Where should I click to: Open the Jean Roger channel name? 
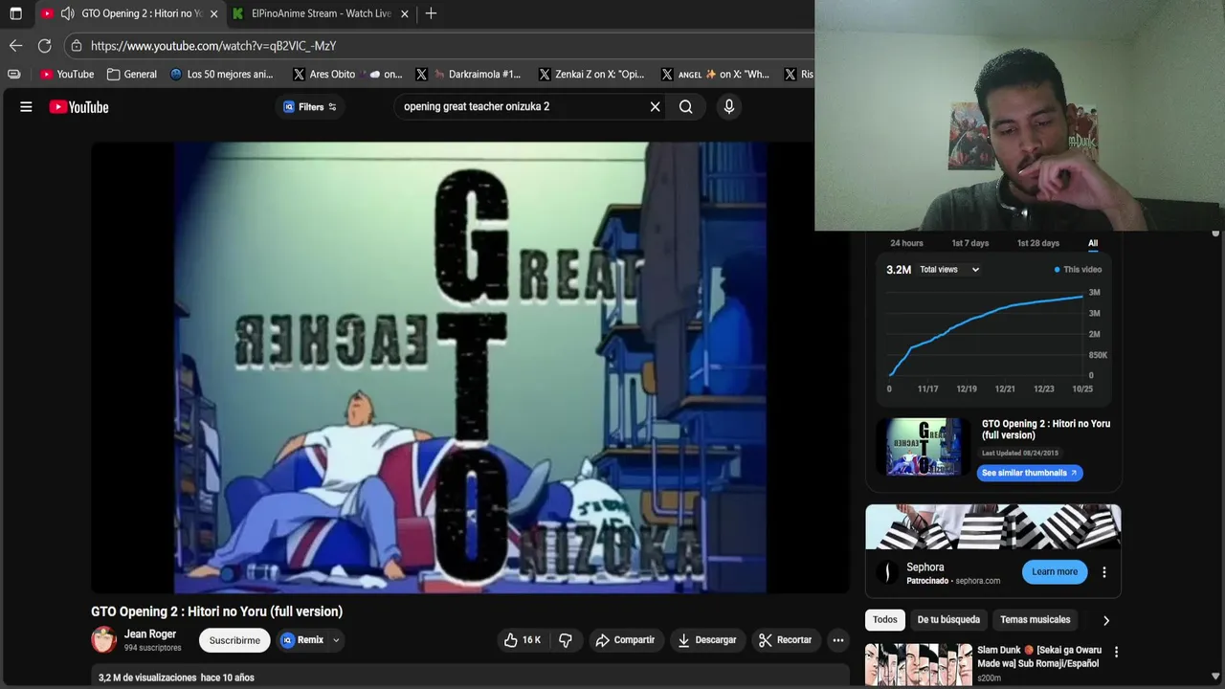(x=150, y=634)
